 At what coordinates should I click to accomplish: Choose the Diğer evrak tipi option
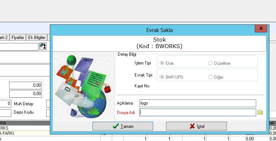(210, 77)
